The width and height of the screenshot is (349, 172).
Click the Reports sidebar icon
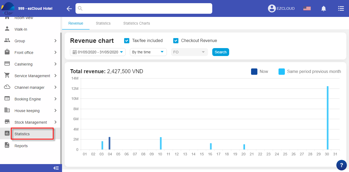(7, 145)
